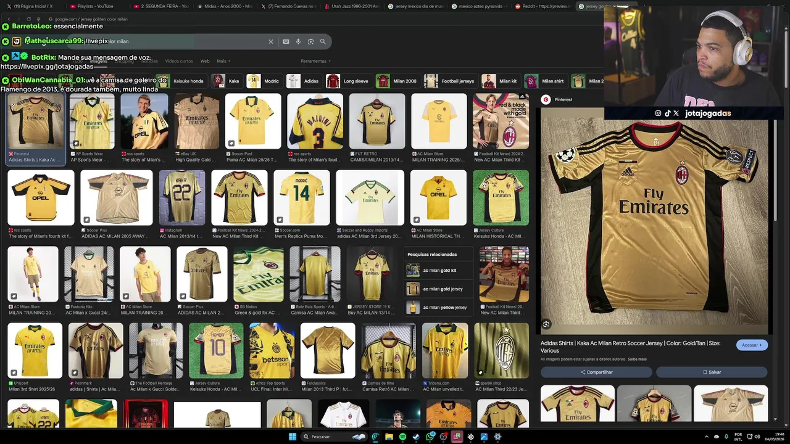The image size is (790, 444).
Task: Open the betsson Inter jersey thumbnail
Action: coord(272,350)
